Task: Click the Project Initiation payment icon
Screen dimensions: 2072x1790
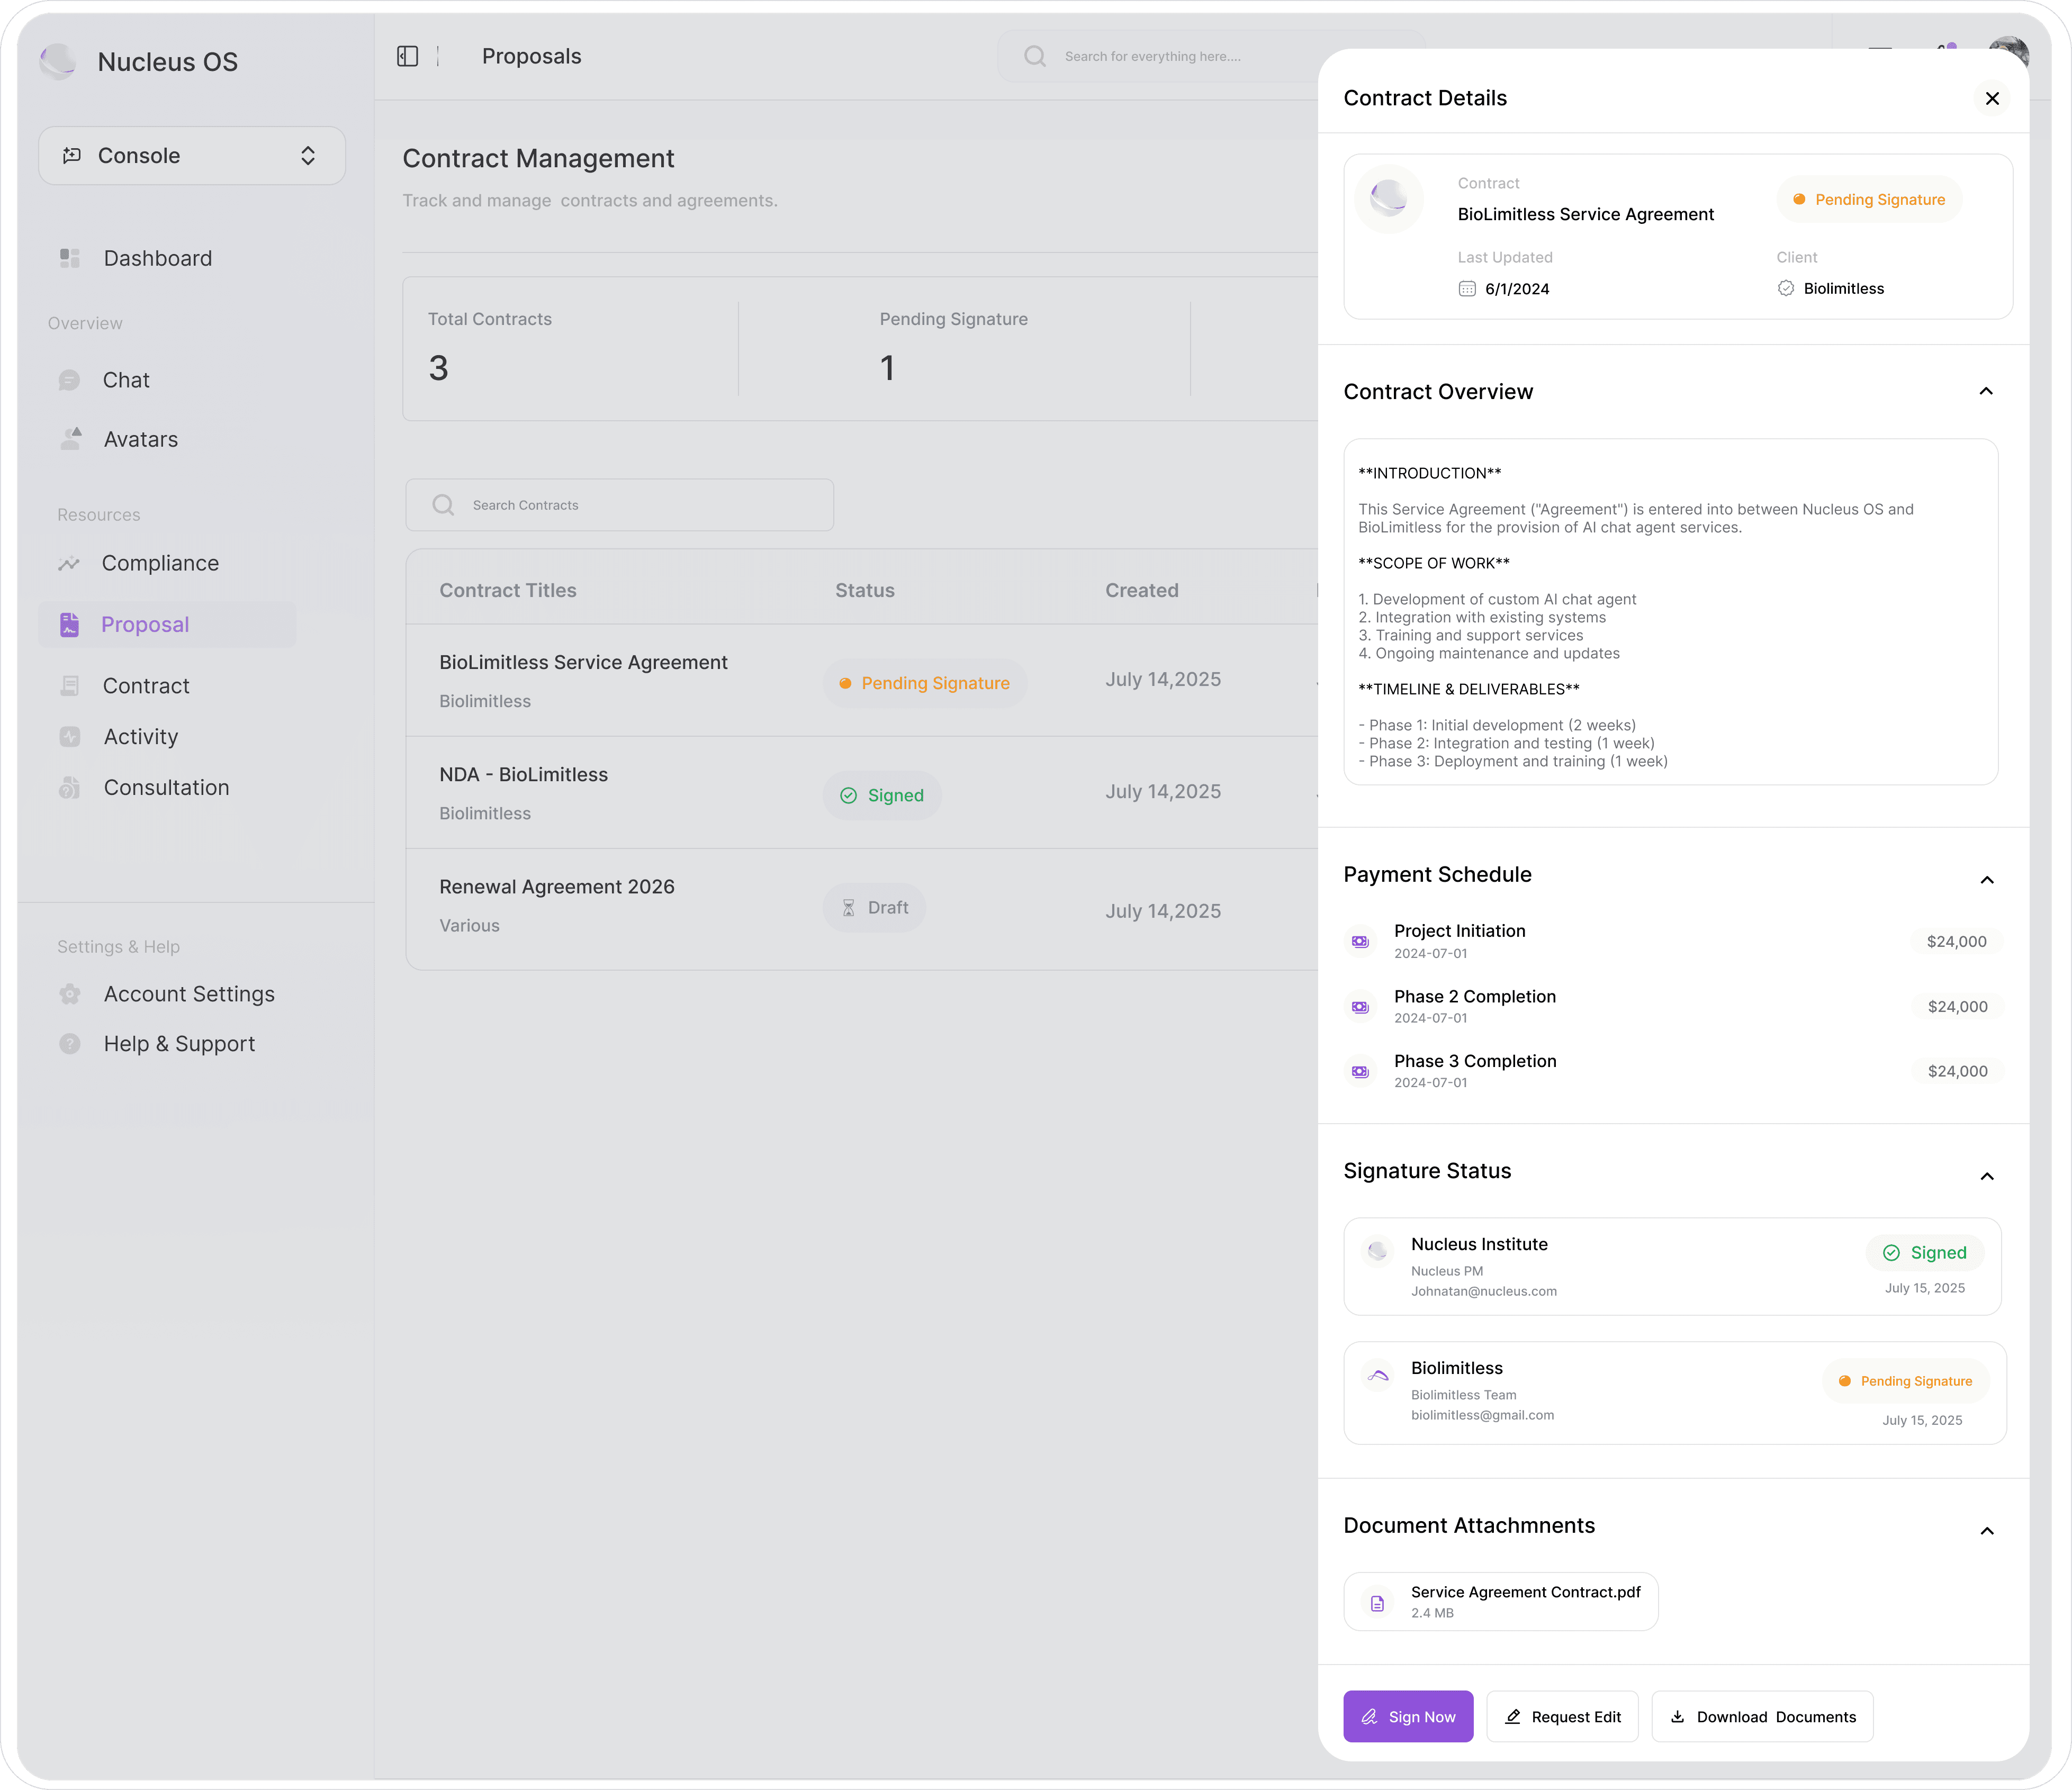Action: click(x=1360, y=941)
